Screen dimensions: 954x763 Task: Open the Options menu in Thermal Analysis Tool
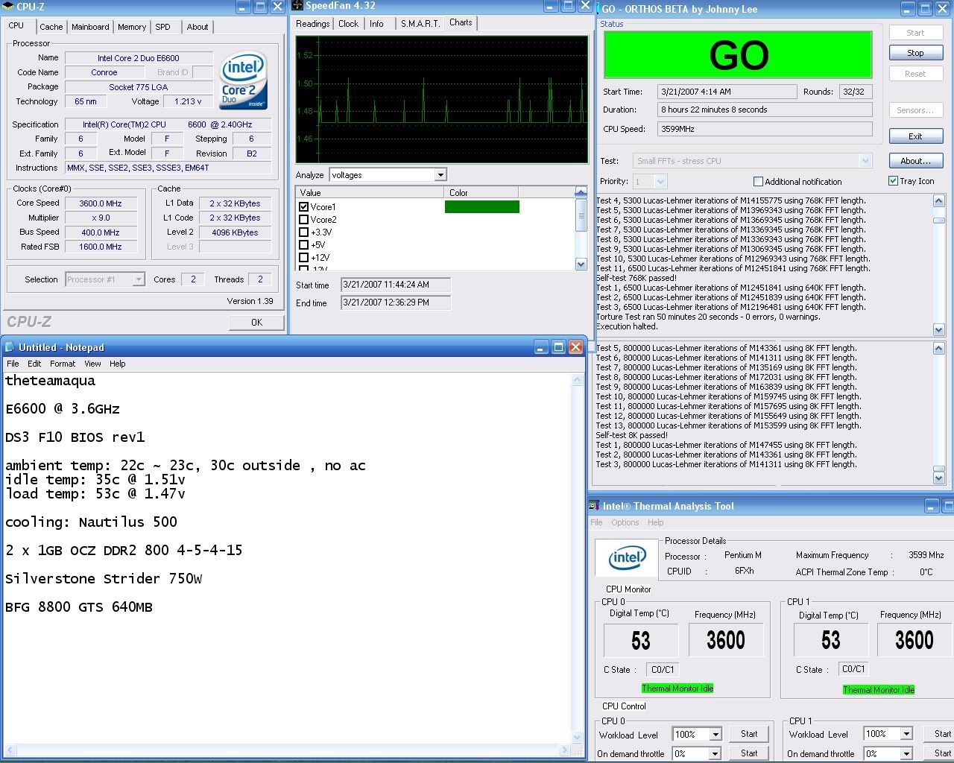(625, 522)
